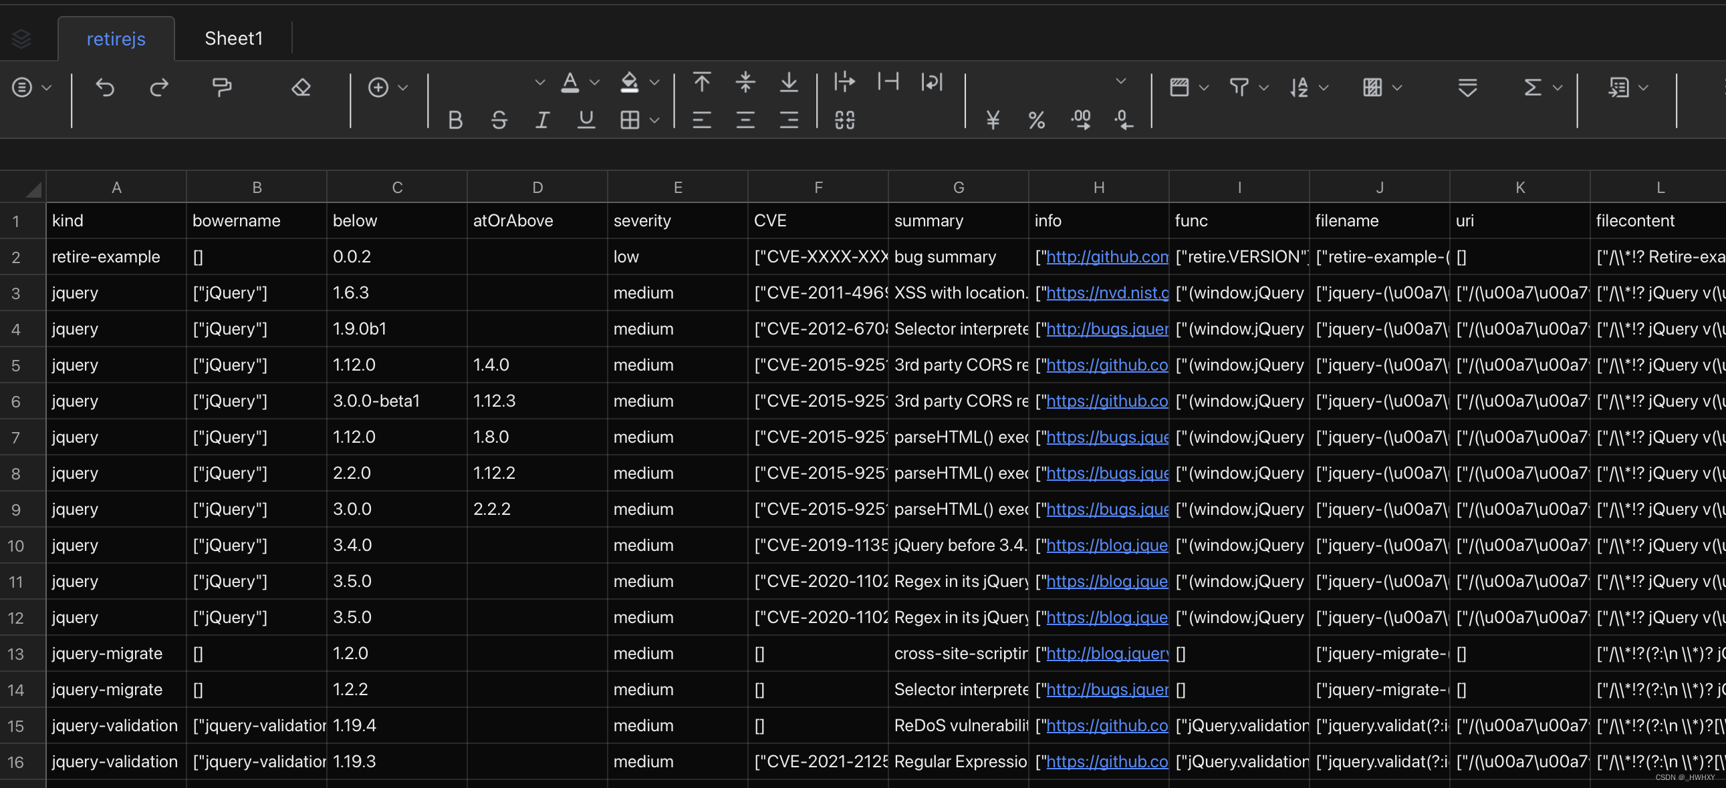Click the Eraser tool to clear formatting
Image resolution: width=1726 pixels, height=788 pixels.
click(300, 87)
